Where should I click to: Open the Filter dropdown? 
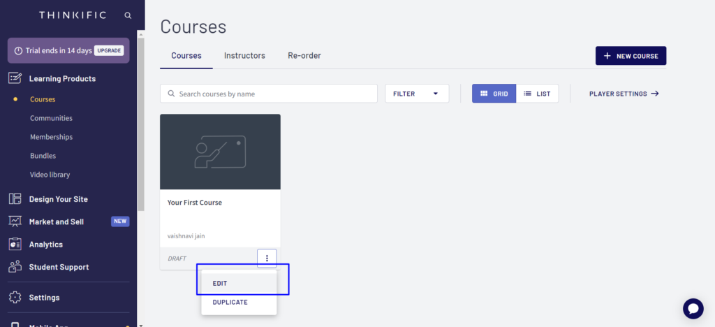pos(417,94)
